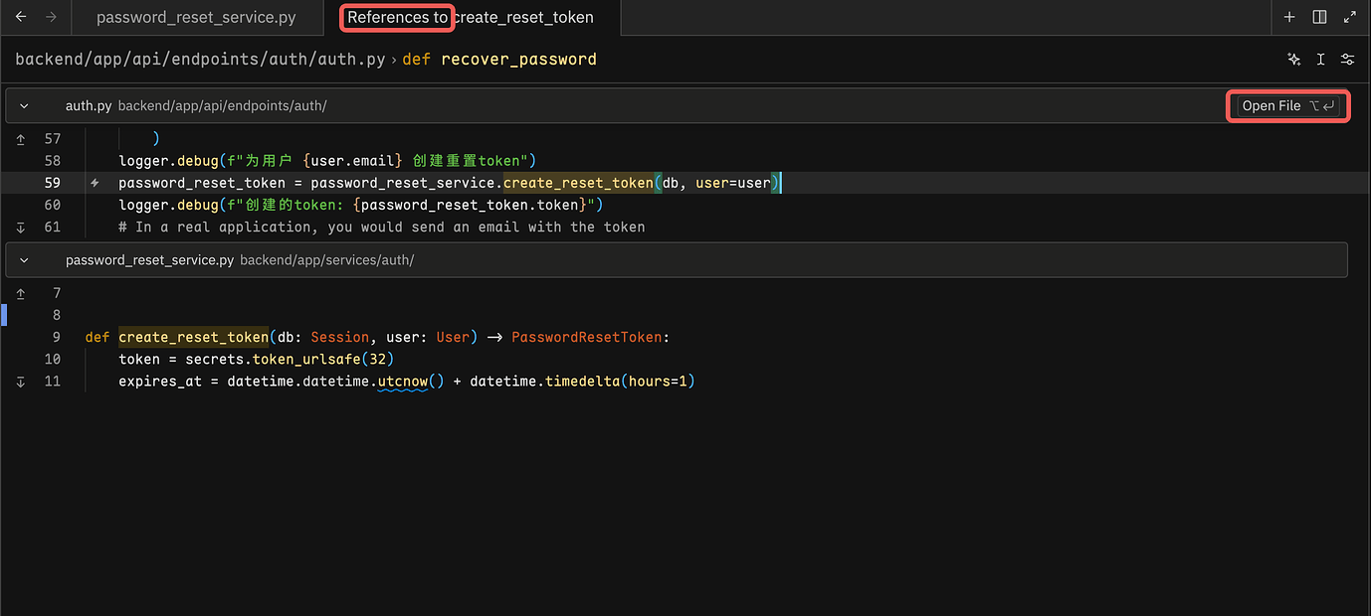Expand excerpt downward below line 11
Image resolution: width=1371 pixels, height=616 pixels.
(x=21, y=381)
